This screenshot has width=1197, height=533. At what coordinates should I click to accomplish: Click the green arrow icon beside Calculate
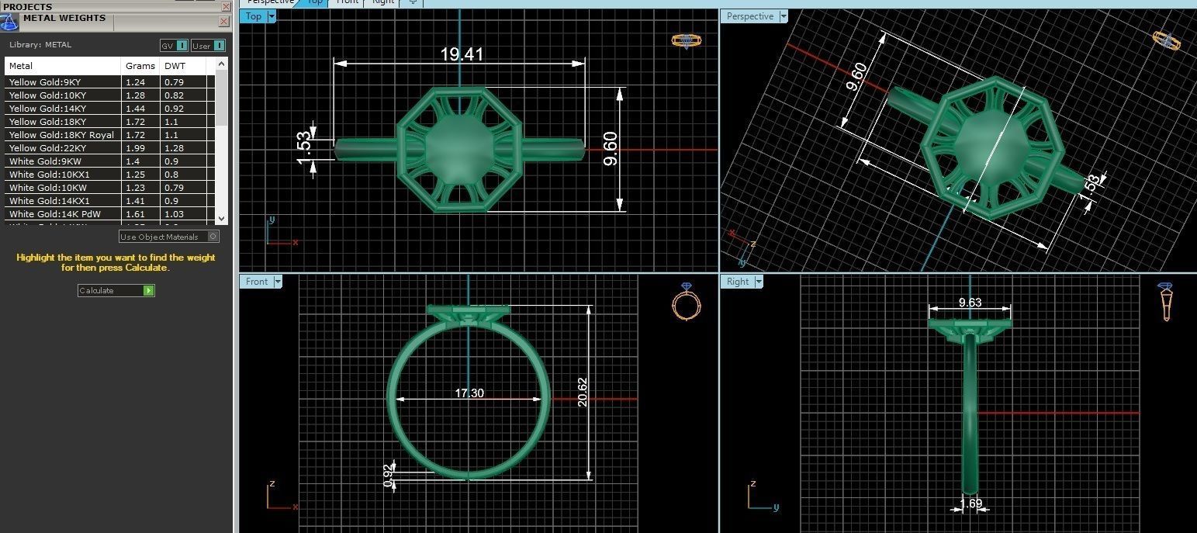point(148,290)
